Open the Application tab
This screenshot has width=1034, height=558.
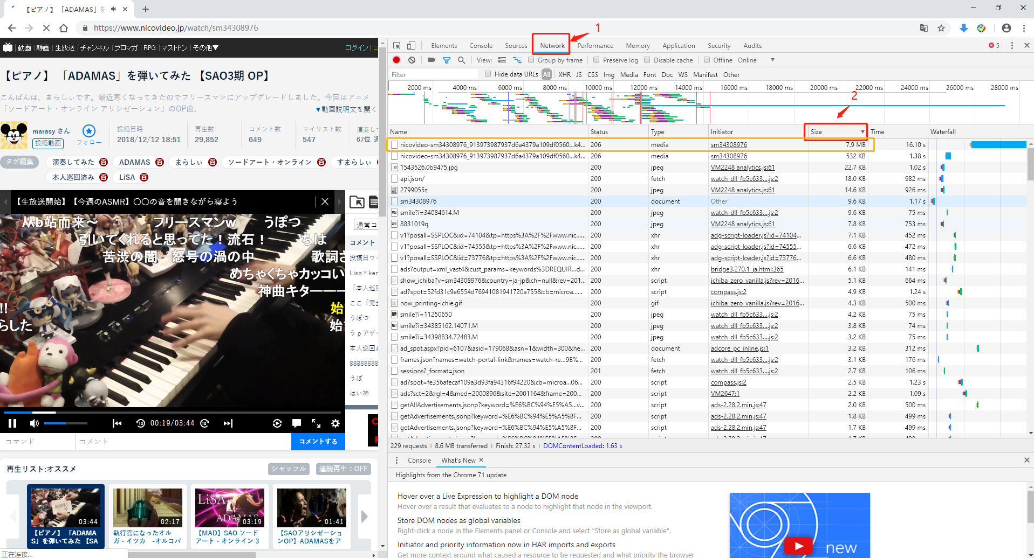click(679, 46)
